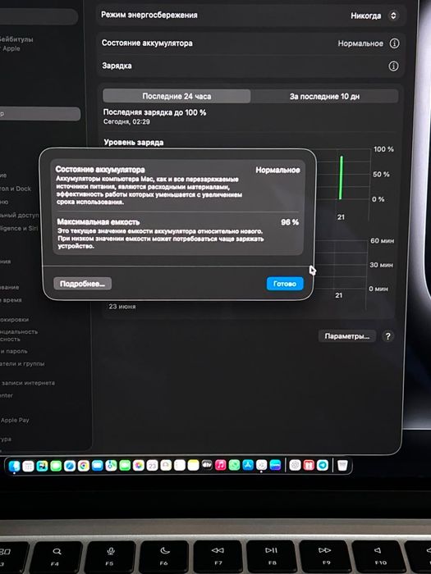Open Launchpad grid icon in Dock

click(28, 466)
